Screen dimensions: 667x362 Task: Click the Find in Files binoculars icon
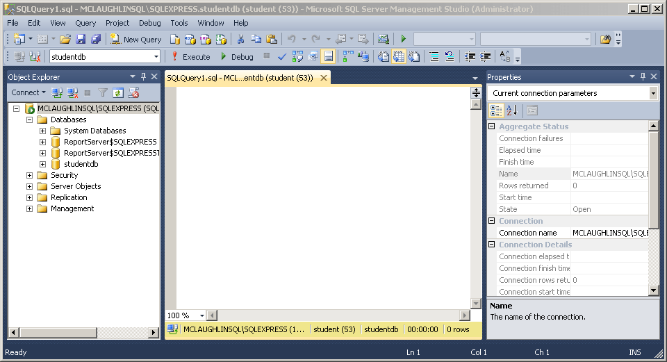pyautogui.click(x=605, y=39)
